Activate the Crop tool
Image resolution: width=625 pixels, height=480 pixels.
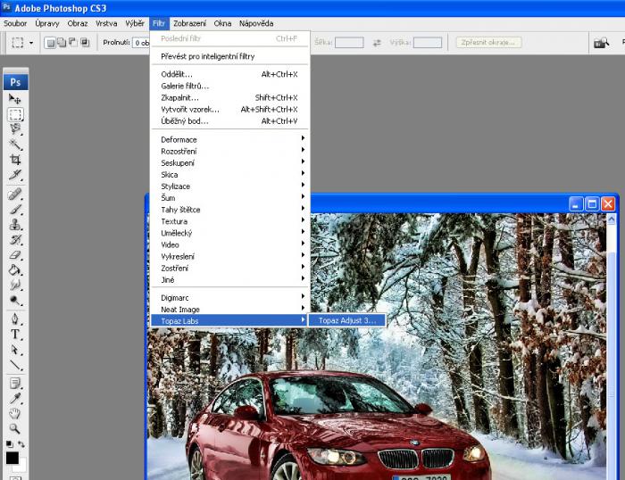pos(15,160)
